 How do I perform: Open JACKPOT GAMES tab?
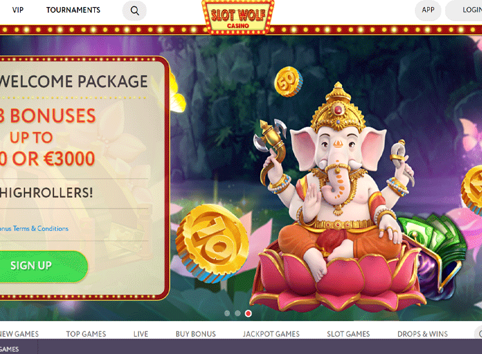271,334
